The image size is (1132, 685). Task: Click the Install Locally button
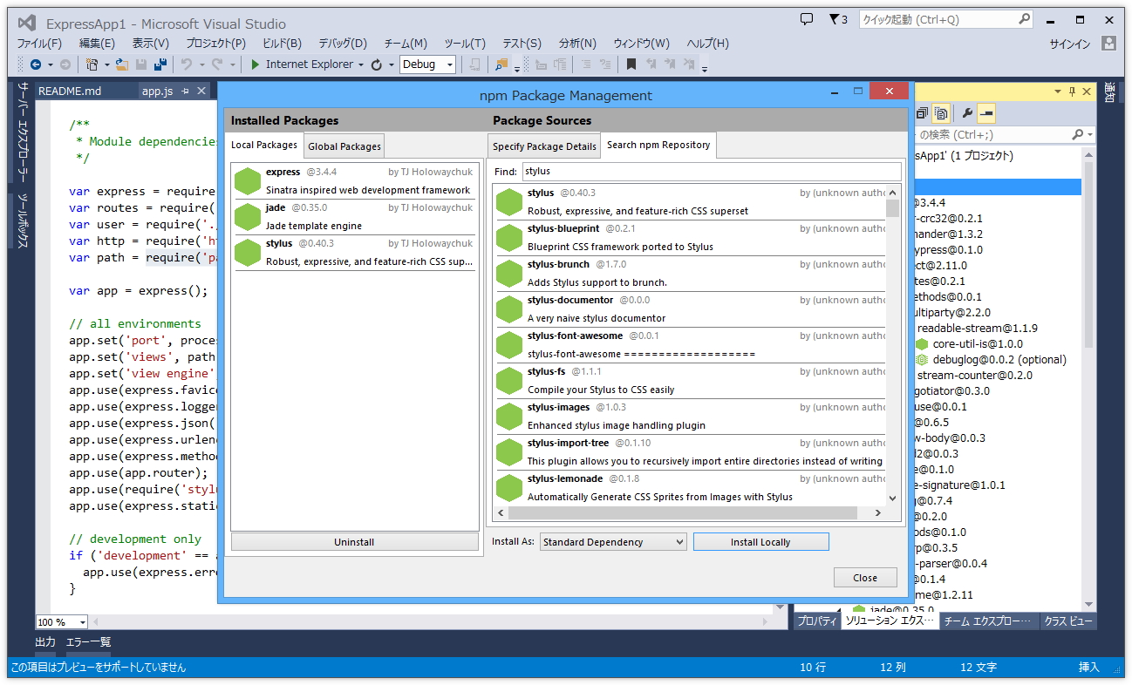pos(760,542)
